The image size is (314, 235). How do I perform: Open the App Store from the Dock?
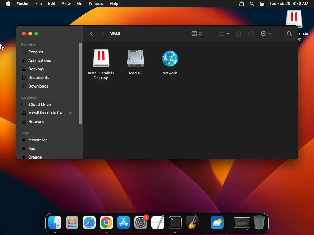point(124,222)
